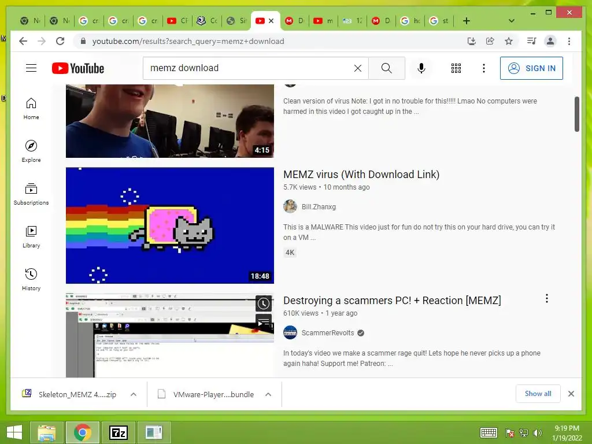Switch to the 'hc' Google tab
Viewport: 592px width, 444px height.
pos(410,21)
